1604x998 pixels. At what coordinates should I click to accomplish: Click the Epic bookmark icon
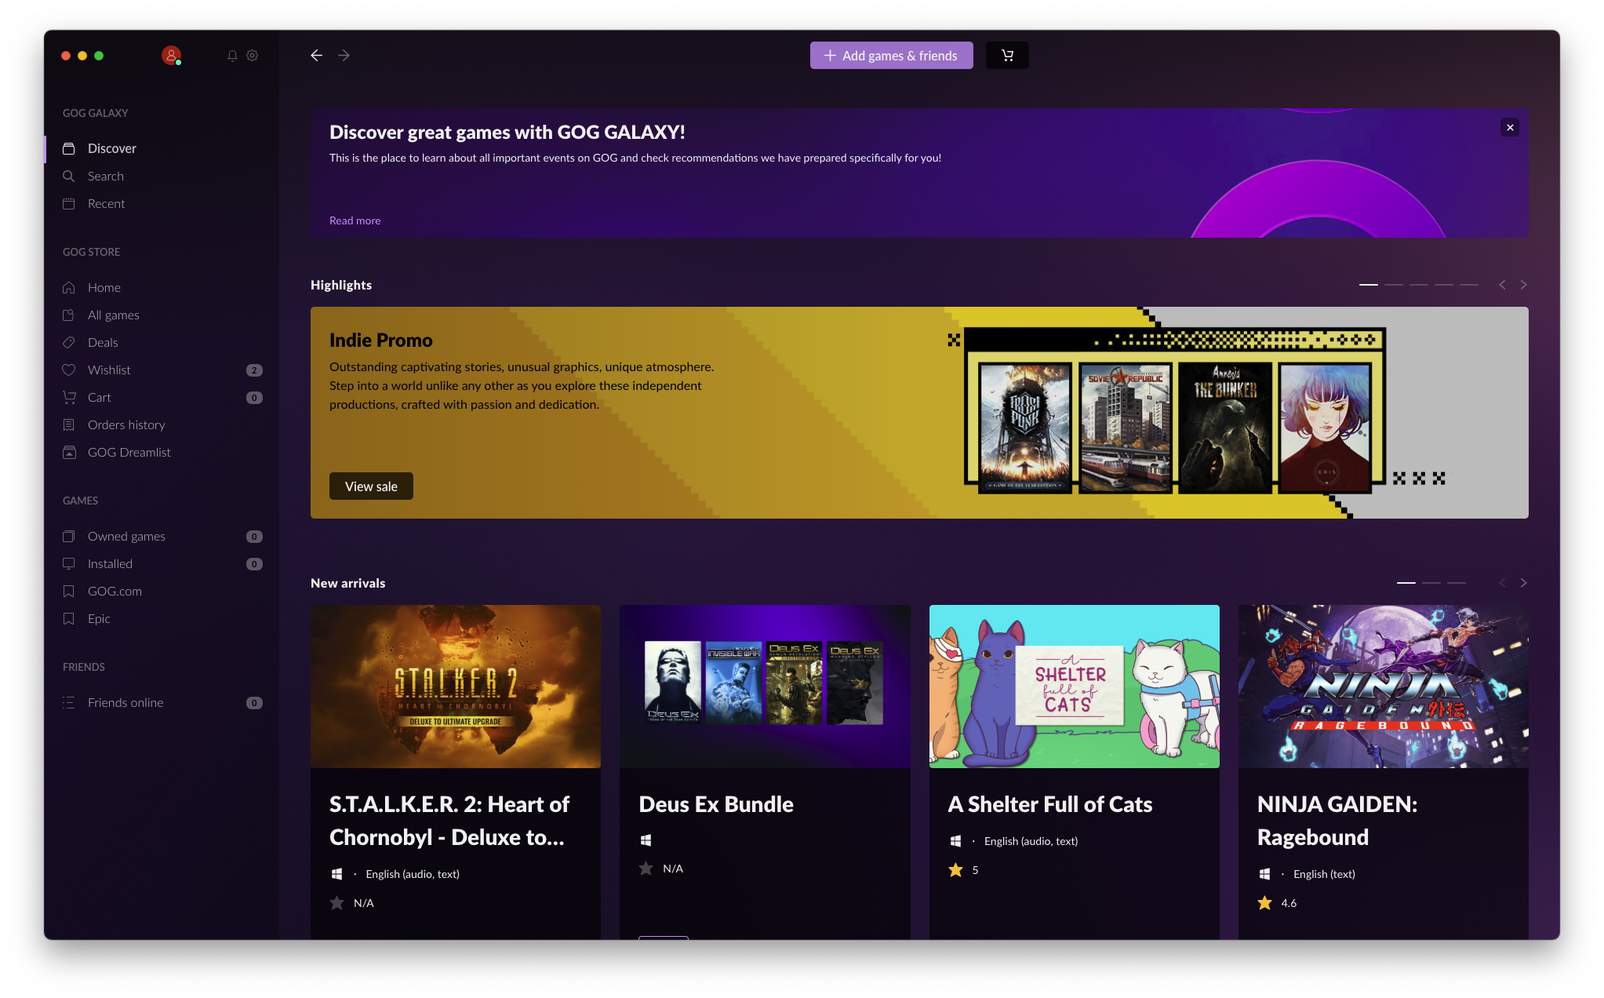pos(69,618)
